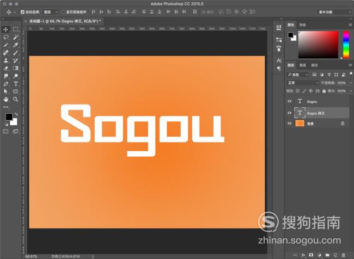Screen dimensions: 354x259
Task: Delete the selected layer
Action: (x=343, y=255)
